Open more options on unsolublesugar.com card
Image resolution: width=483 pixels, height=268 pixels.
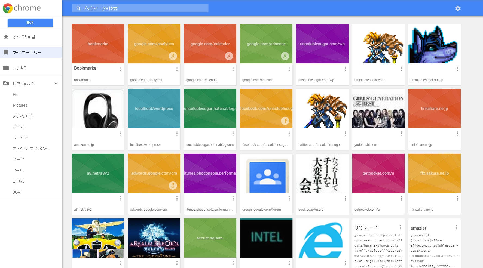pos(401,69)
